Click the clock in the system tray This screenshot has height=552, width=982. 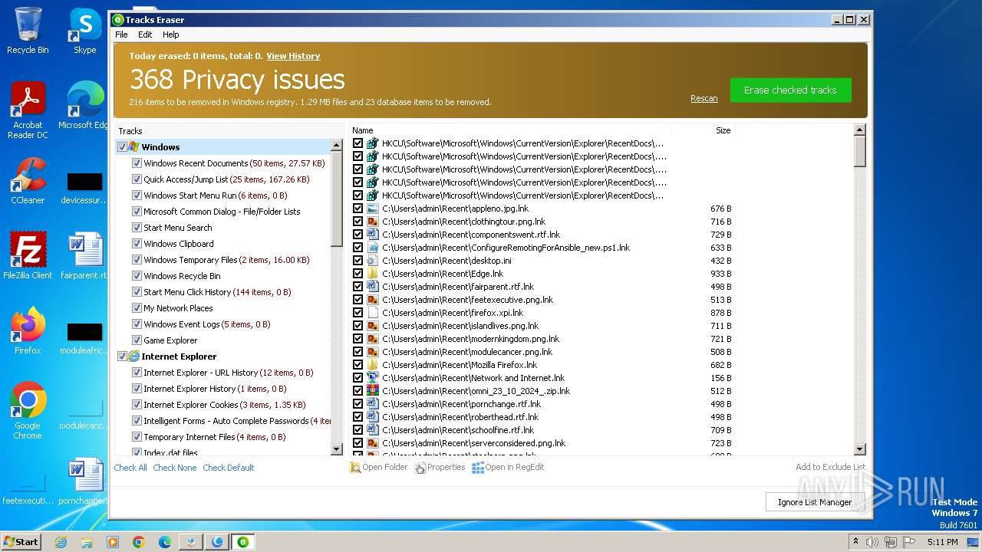pyautogui.click(x=942, y=542)
